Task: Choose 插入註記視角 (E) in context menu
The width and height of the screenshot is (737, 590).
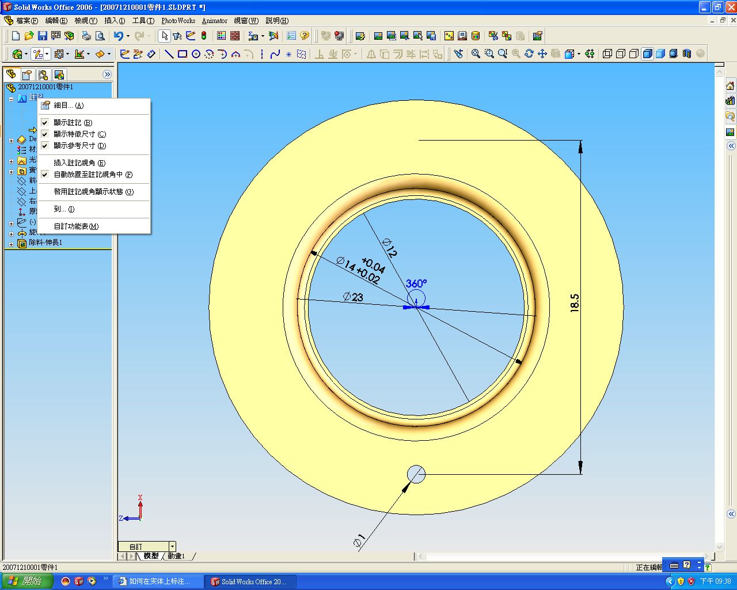Action: (x=94, y=163)
